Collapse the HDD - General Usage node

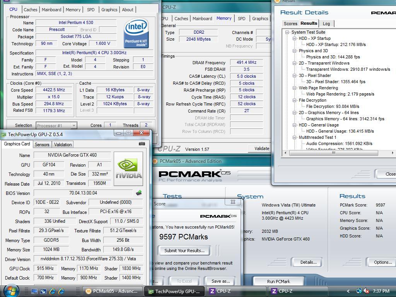tap(294, 125)
